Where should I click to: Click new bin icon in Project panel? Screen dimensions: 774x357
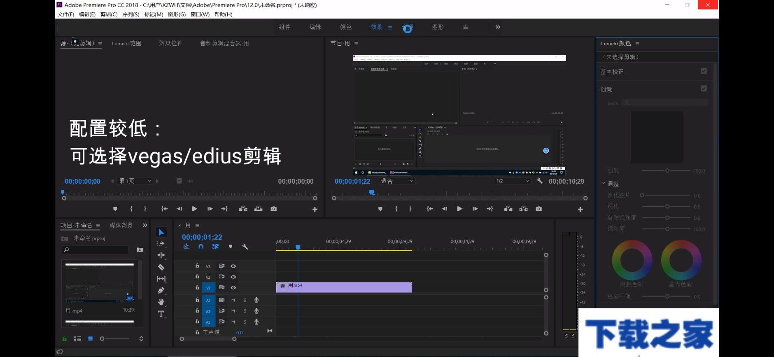140,250
